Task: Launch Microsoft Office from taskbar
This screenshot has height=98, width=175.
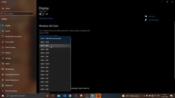Action: pyautogui.click(x=76, y=96)
